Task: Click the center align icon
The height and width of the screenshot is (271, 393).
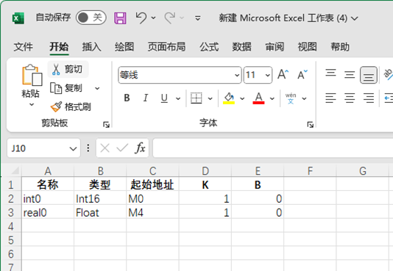Action: tap(350, 98)
